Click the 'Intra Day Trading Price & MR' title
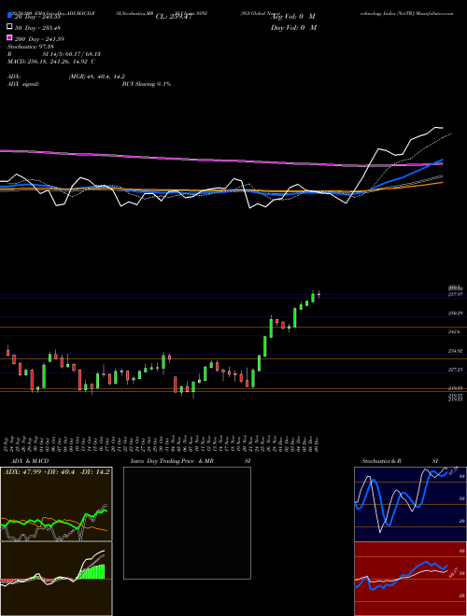Image resolution: width=467 pixels, height=616 pixels. click(x=172, y=461)
